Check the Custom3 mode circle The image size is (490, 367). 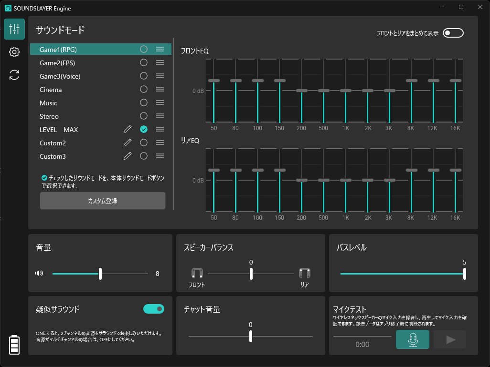click(144, 156)
